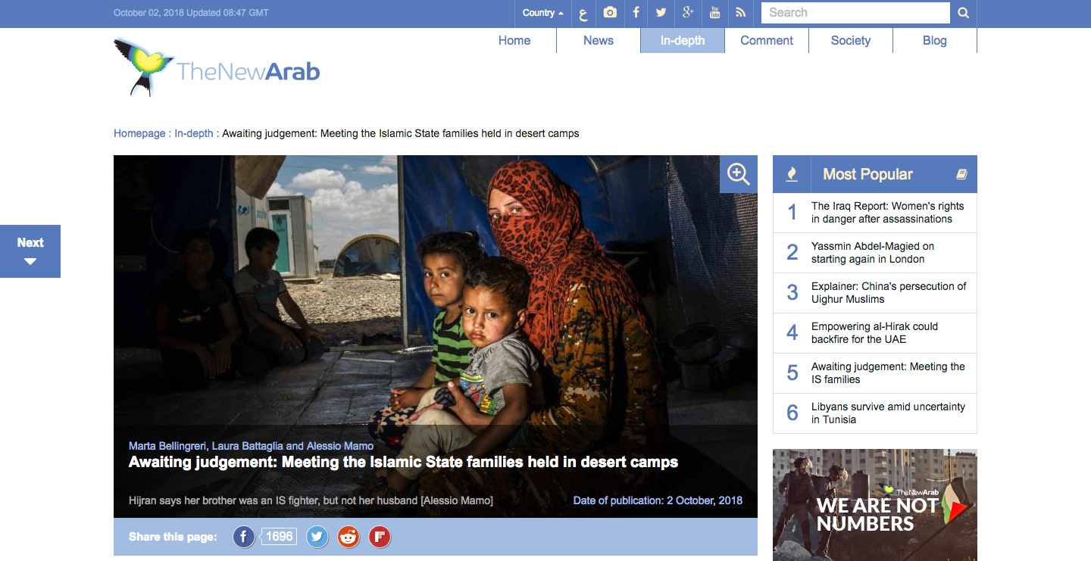Click TheNewArab bird logo

tap(217, 68)
